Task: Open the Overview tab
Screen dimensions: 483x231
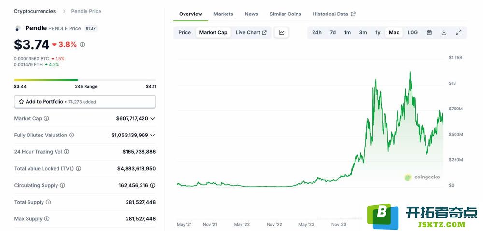Action: point(191,14)
